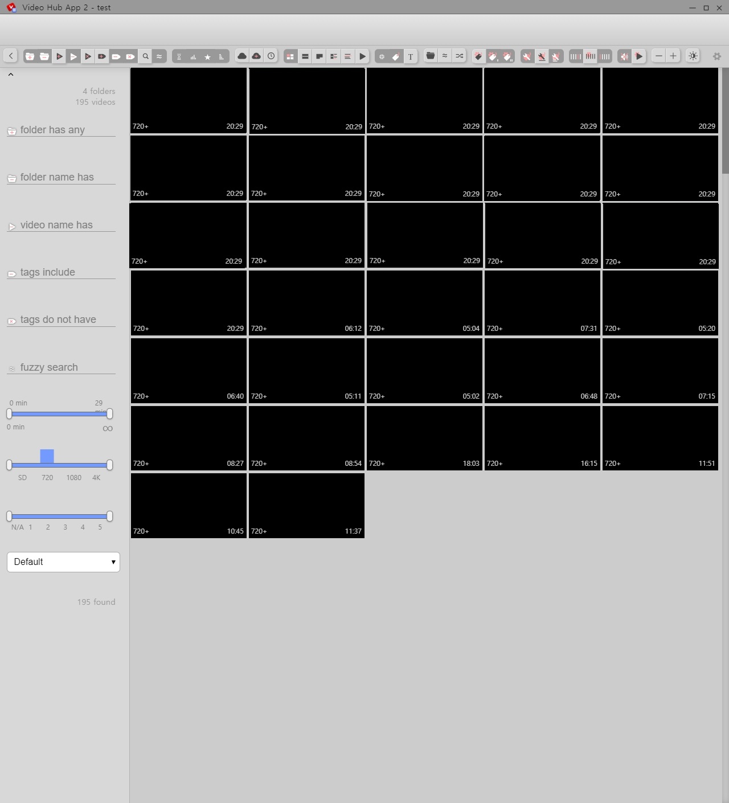Decrease thumbnail size with minus button
This screenshot has width=729, height=803.
pyautogui.click(x=659, y=56)
